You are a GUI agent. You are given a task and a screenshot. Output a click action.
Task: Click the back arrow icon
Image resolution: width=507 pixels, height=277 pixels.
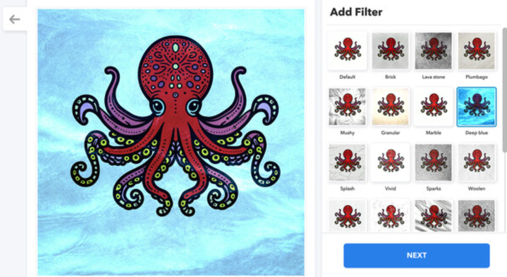click(15, 19)
